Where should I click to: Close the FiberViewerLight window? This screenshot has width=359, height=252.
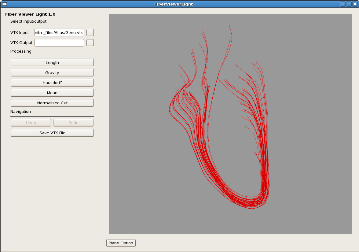pyautogui.click(x=354, y=4)
